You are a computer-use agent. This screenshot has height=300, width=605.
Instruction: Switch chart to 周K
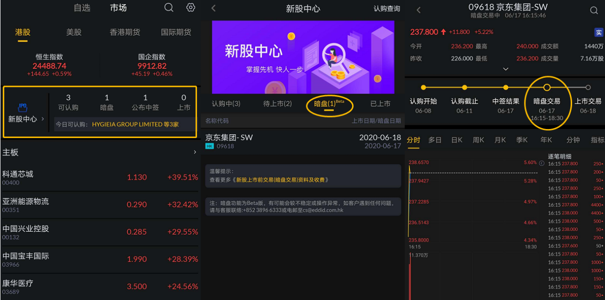click(479, 140)
